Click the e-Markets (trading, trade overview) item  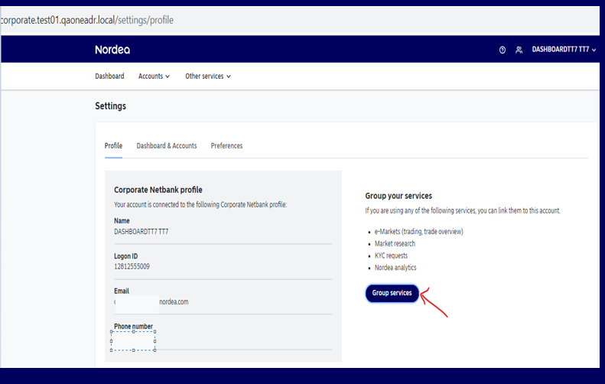point(418,232)
